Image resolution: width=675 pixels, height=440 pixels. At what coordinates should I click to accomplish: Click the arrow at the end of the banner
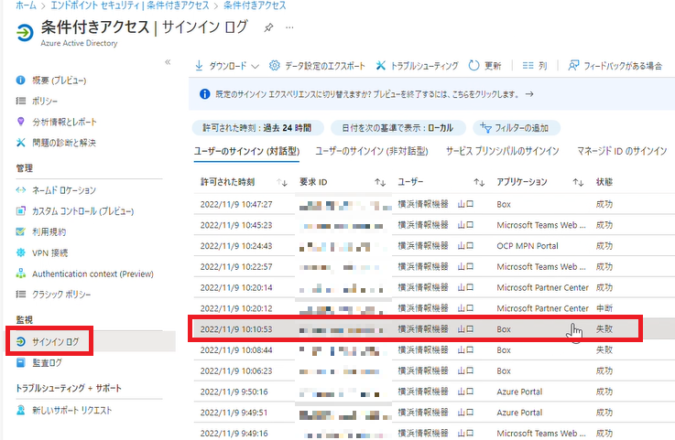(529, 94)
